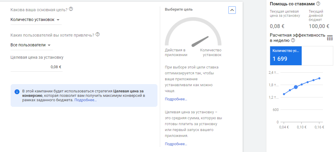Click help icon beside Расчетная эффективность в неделю
This screenshot has width=335, height=152.
293,40
